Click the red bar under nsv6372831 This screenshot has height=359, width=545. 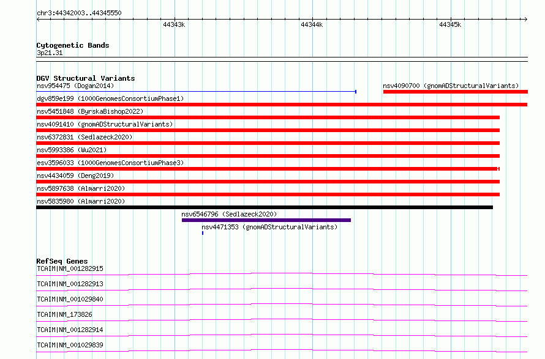[x=268, y=143]
